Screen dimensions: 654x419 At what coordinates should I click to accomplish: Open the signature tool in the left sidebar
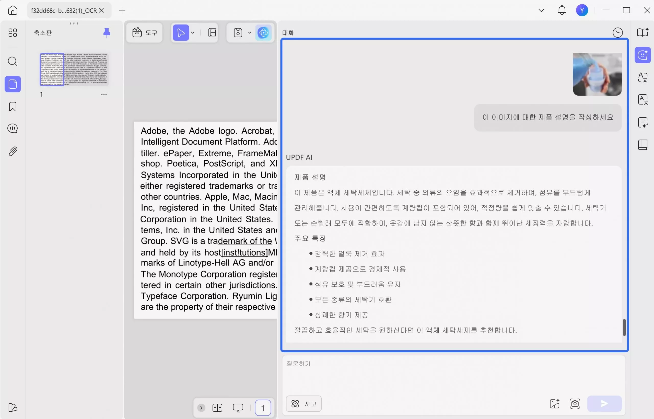click(13, 407)
